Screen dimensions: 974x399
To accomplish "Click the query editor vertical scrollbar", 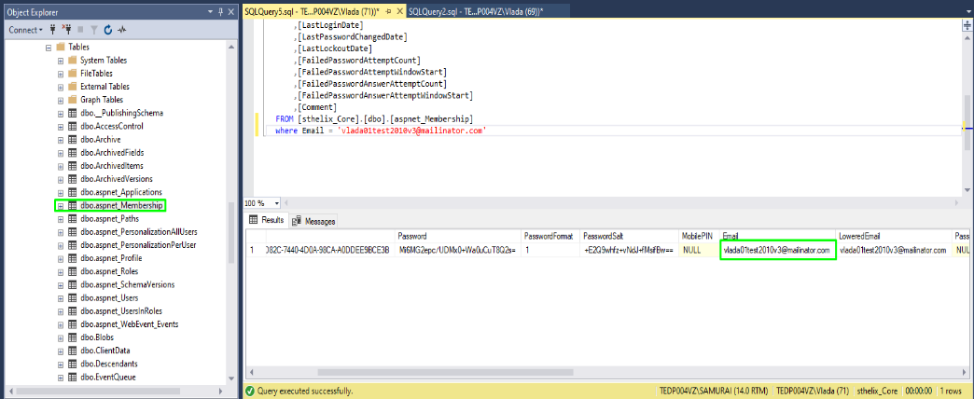I will 967,121.
